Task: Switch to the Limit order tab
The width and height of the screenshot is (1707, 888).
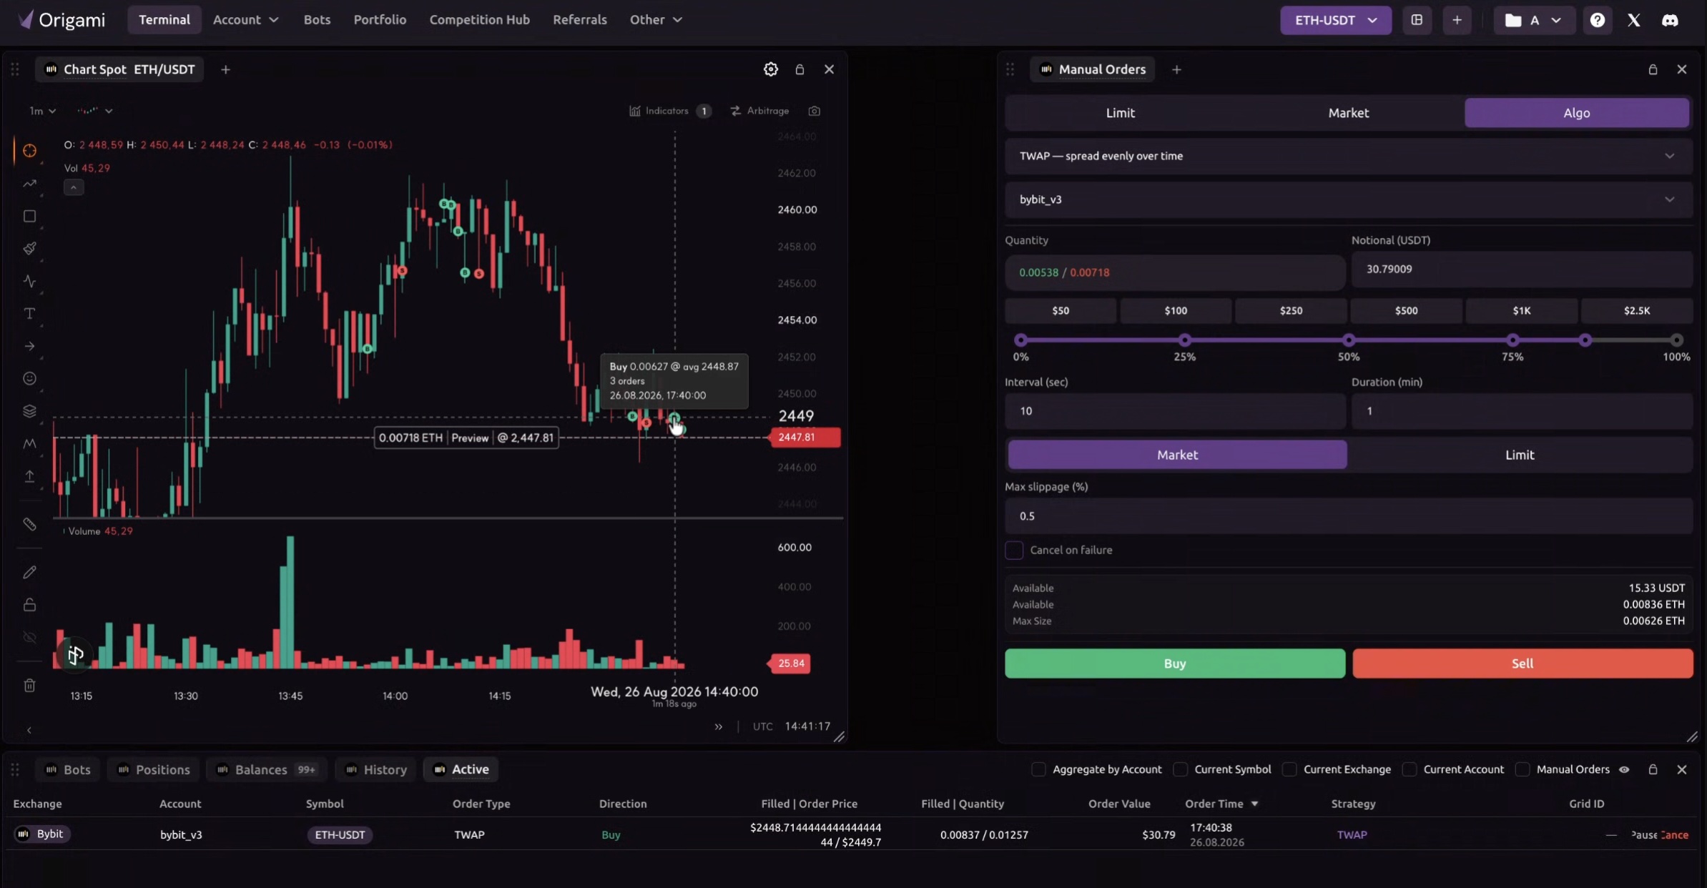Action: pos(1120,113)
